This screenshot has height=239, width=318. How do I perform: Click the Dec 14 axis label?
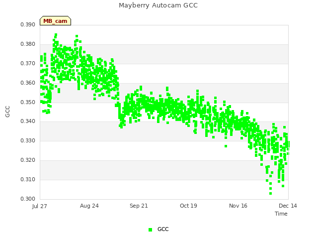[x=288, y=206]
